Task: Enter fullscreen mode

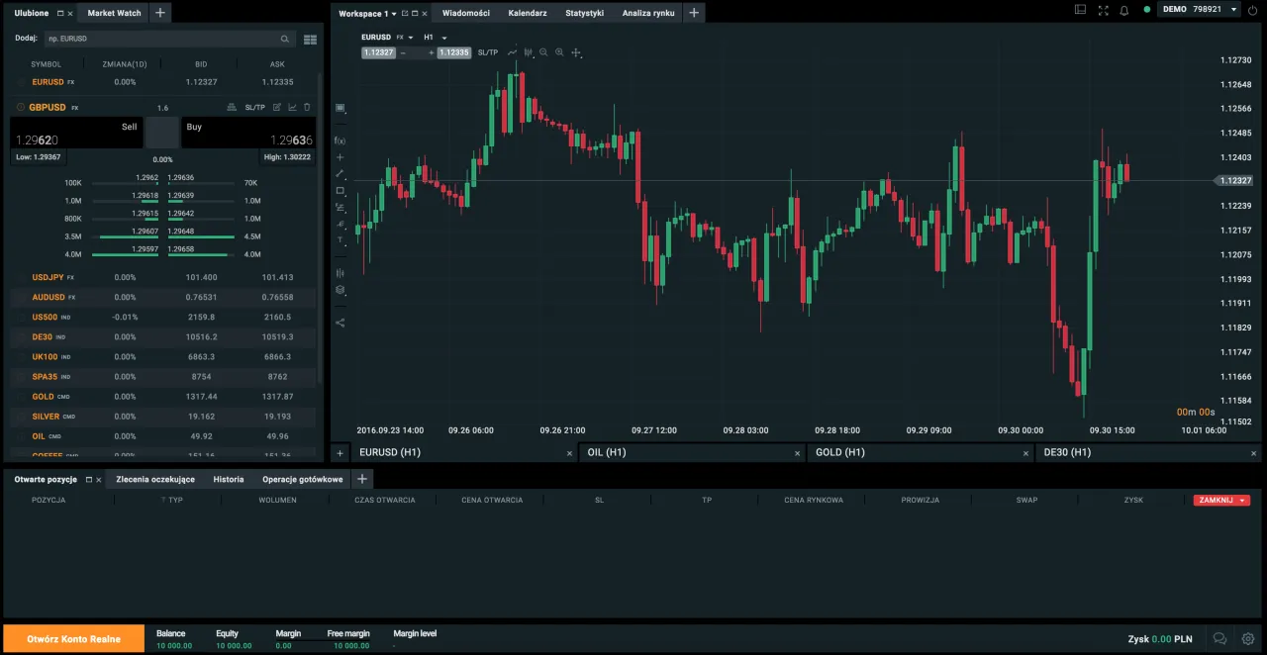Action: click(x=1102, y=11)
